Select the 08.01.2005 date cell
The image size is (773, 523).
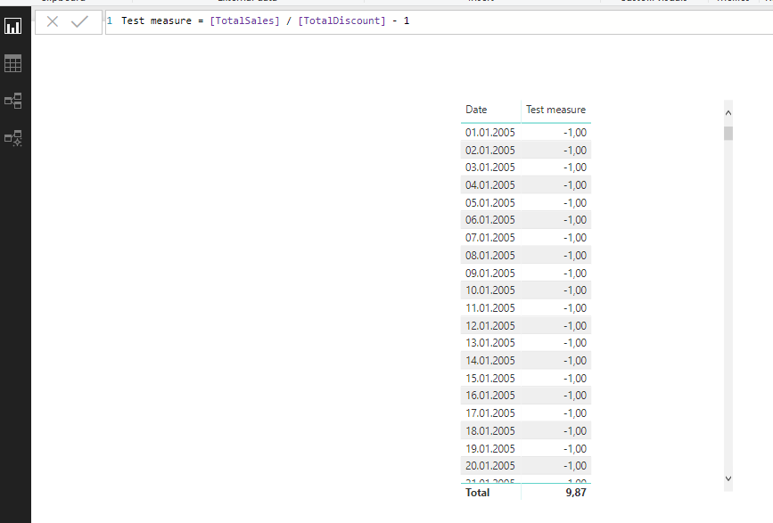coord(490,256)
